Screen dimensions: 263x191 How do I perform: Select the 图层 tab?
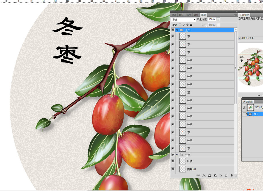click(x=203, y=15)
